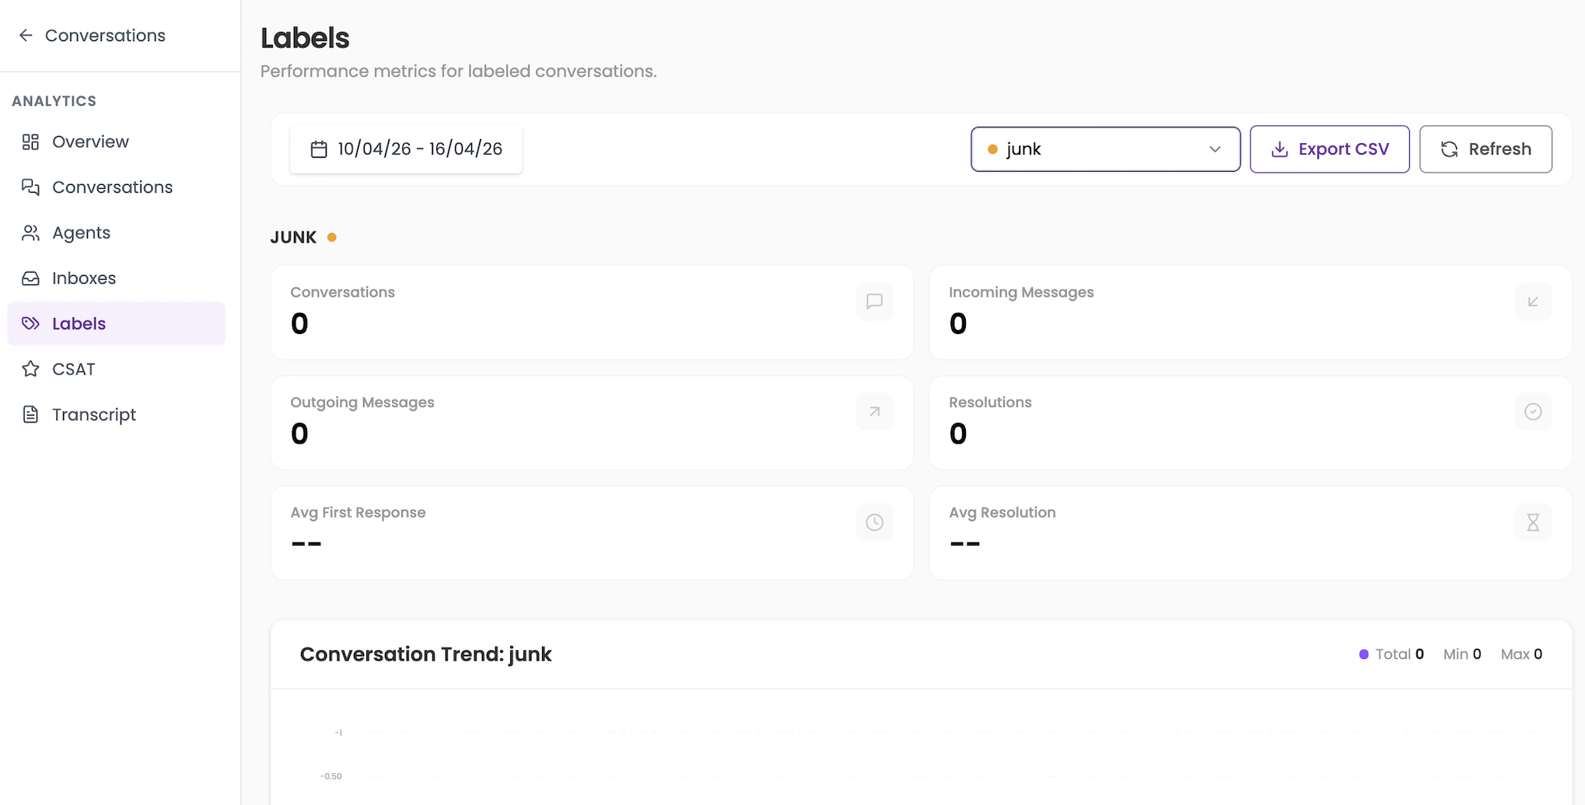The width and height of the screenshot is (1585, 805).
Task: Expand the label selector chevron
Action: pos(1215,149)
